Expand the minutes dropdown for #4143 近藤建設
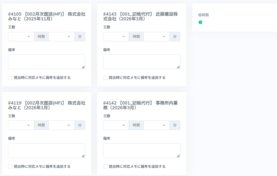Image resolution: width=277 pixels, height=176 pixels. coord(156,37)
